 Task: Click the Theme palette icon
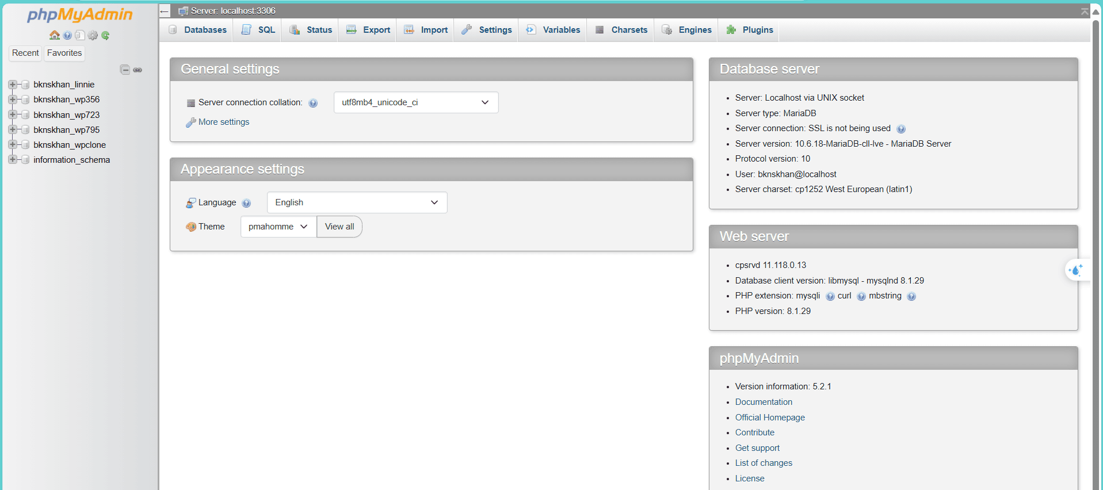click(x=191, y=227)
